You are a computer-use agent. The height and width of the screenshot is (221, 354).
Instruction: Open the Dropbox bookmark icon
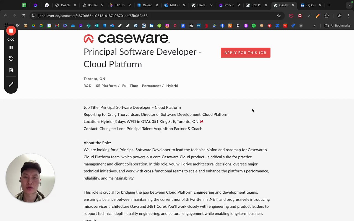coord(183,25)
